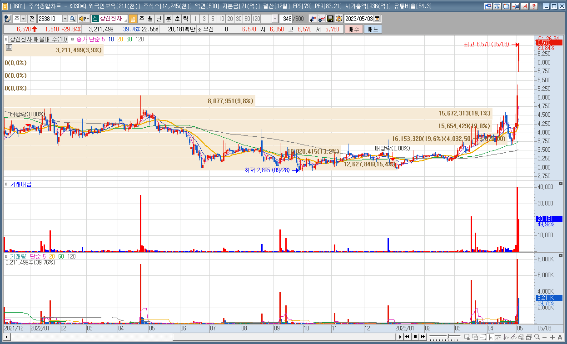
Task: Fast-forward chart replay with the double-right button
Action: [x=423, y=337]
